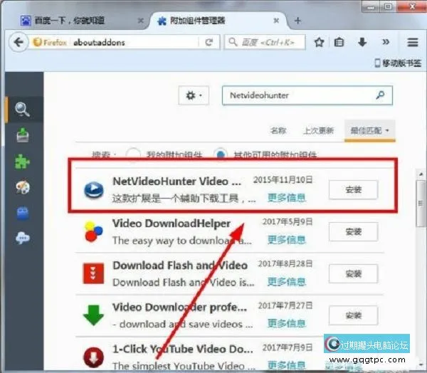Click description 'The easy way to downloa...'
The height and width of the screenshot is (373, 427).
point(182,241)
